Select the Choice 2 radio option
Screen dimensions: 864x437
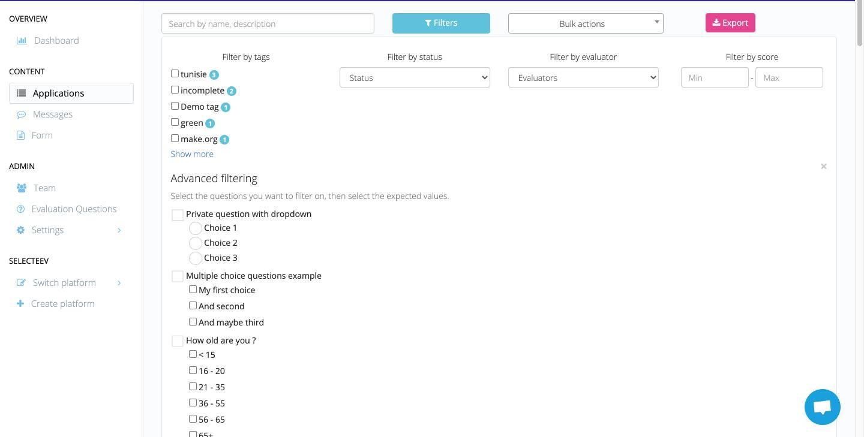pyautogui.click(x=195, y=243)
